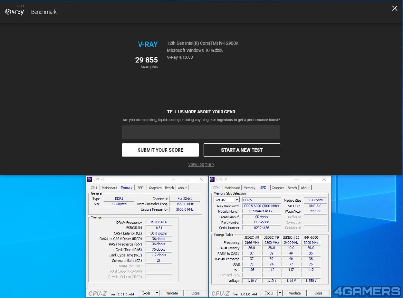
Task: Click JEDEC #8 frequency 2166 MHz cell
Action: 252,243
